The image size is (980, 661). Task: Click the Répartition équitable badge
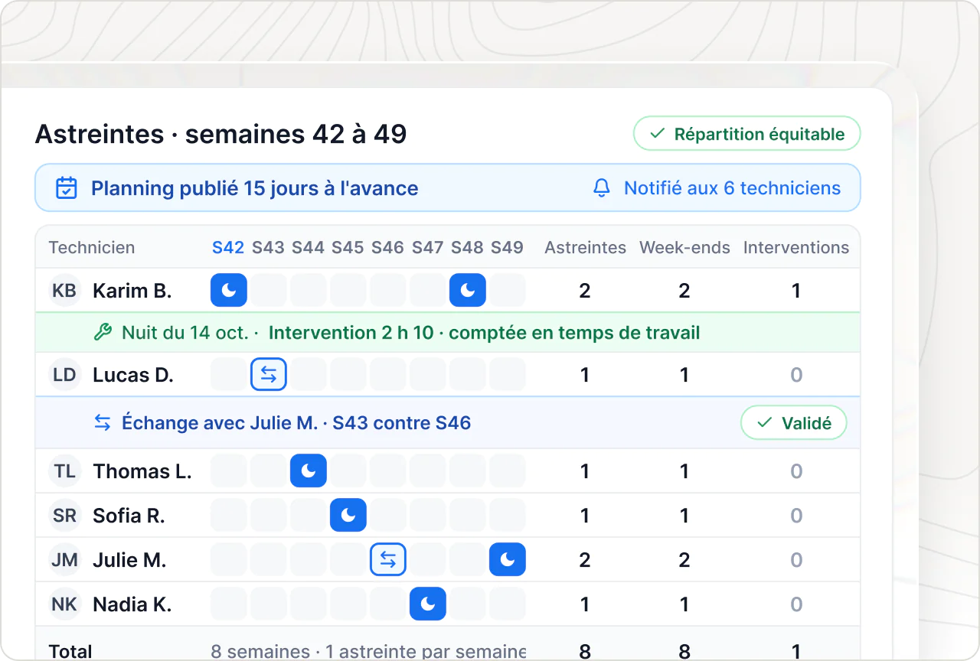747,134
